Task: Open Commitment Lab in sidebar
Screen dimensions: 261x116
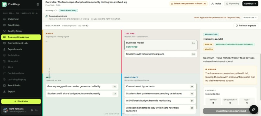Action: (21, 43)
